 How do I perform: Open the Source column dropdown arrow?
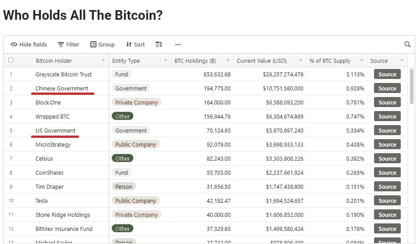[402, 61]
